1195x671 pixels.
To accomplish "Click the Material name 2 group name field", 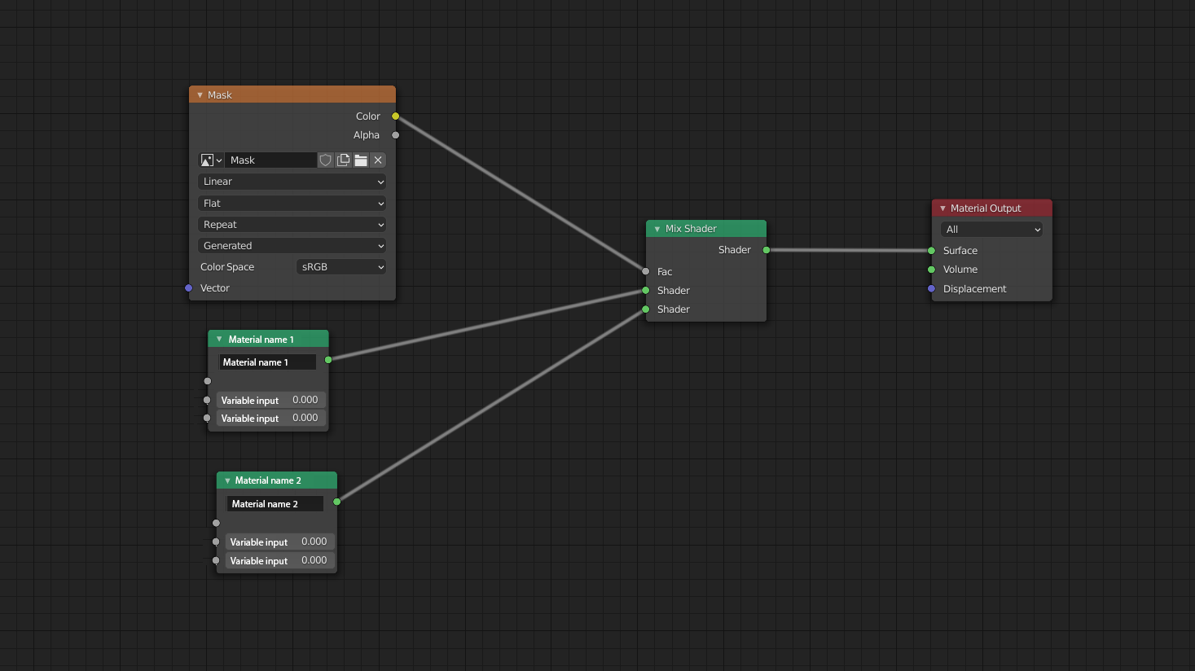I will pyautogui.click(x=275, y=504).
